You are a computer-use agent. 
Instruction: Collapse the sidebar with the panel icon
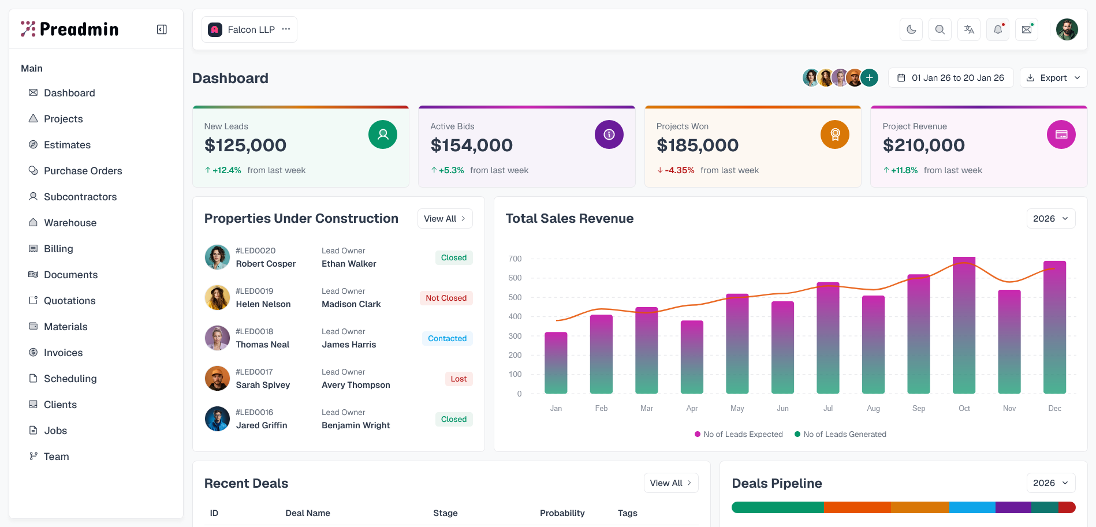coord(162,29)
